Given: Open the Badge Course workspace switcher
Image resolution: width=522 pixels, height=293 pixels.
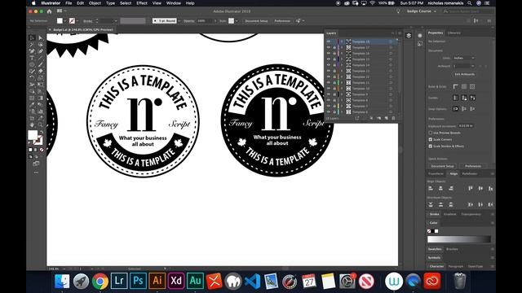Looking at the screenshot, I should click(x=421, y=11).
